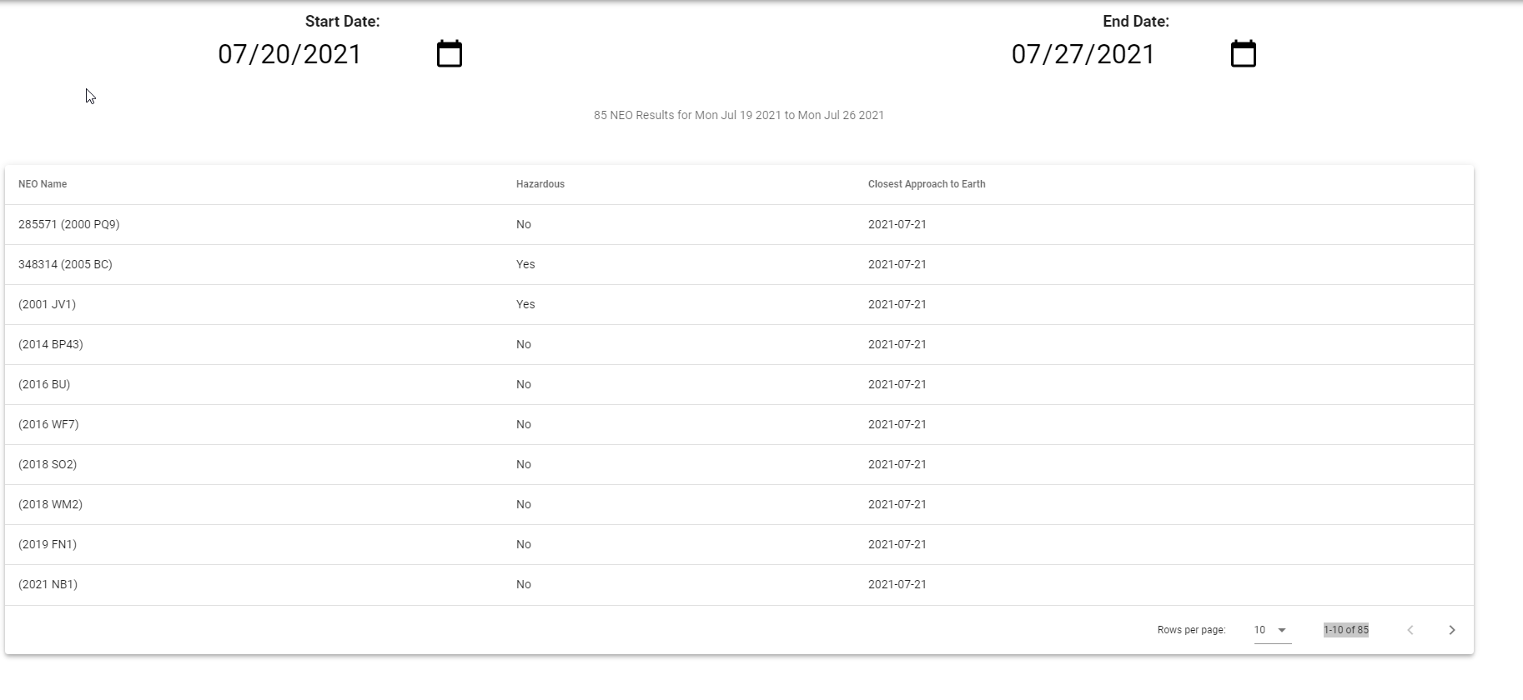Screen dimensions: 1523x700
Task: Select the (2019 FN1) approach date
Action: pos(897,544)
